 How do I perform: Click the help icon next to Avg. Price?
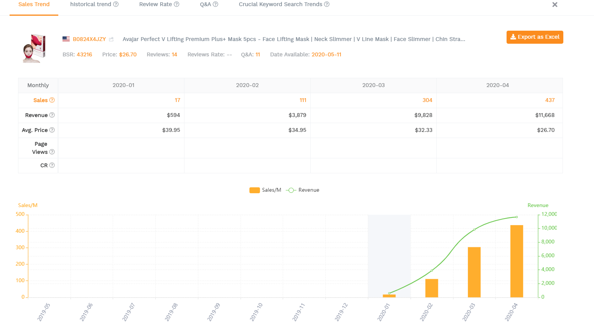[x=52, y=130]
